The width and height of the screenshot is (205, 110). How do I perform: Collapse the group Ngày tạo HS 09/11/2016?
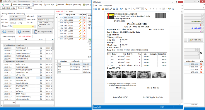click(x=5, y=45)
